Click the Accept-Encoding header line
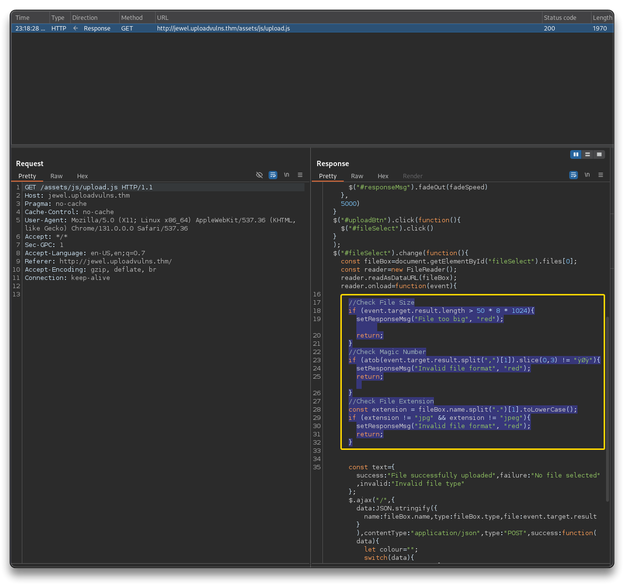Screen dimensions: 624x585 click(x=91, y=270)
